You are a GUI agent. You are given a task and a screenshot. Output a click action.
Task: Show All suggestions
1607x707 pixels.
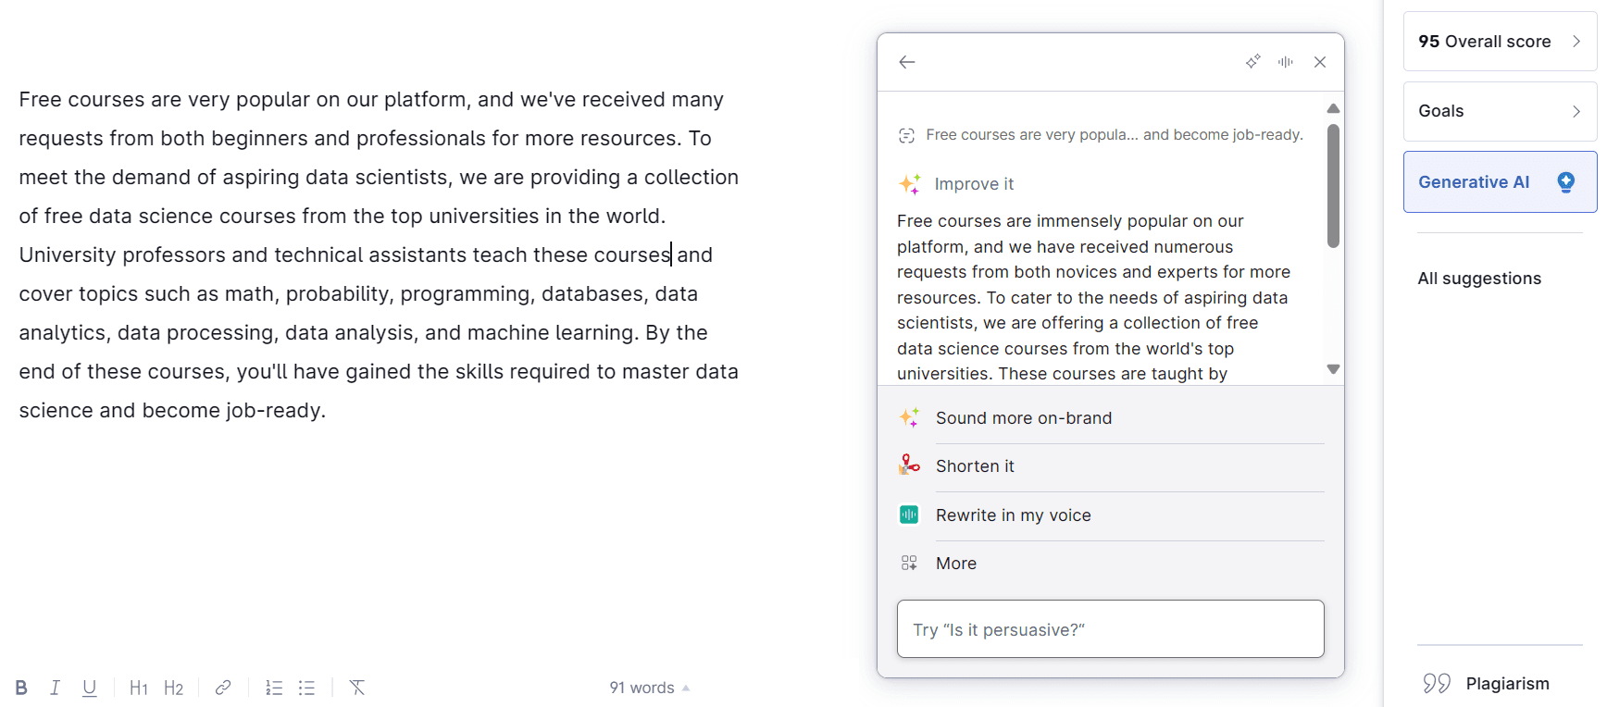tap(1479, 279)
